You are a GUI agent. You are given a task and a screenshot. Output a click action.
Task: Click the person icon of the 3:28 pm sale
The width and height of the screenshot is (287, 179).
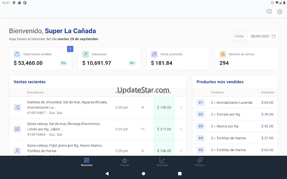17,151
